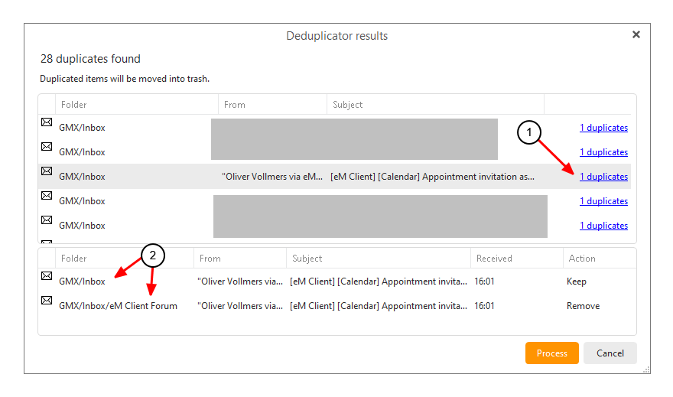The height and width of the screenshot is (397, 673).
Task: Click envelope icon beside eM Client Forum row
Action: point(47,301)
